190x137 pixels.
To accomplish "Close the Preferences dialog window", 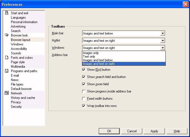I will tap(185, 4).
